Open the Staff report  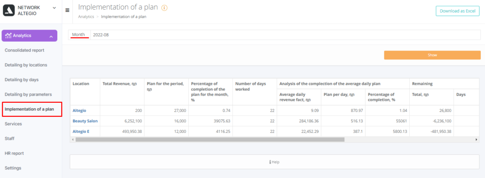pyautogui.click(x=10, y=139)
